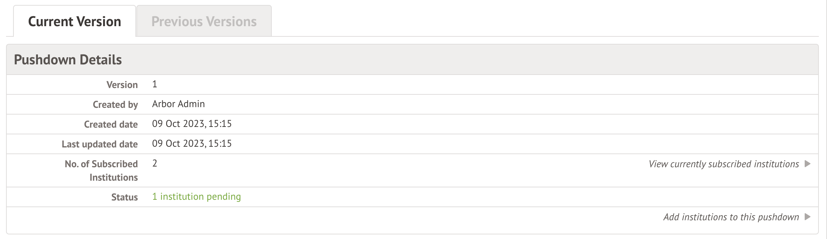827x239 pixels.
Task: Click the subscribed institutions count value 2
Action: point(154,163)
